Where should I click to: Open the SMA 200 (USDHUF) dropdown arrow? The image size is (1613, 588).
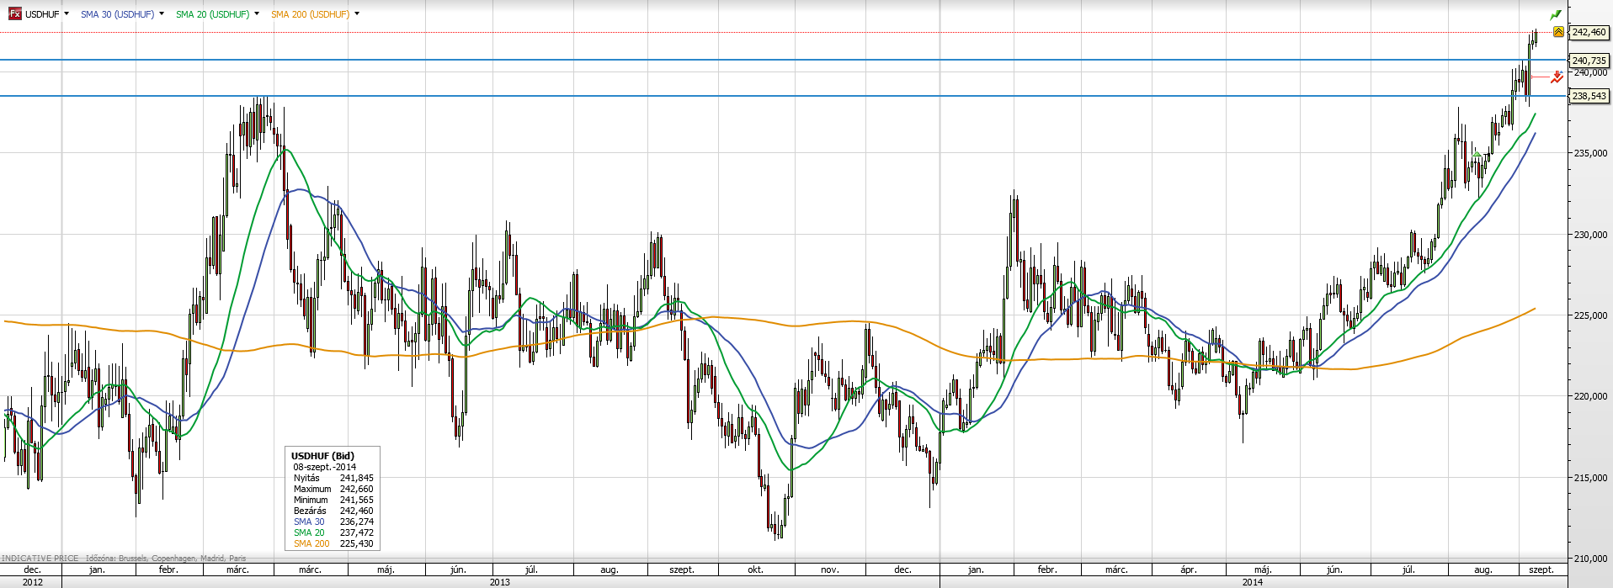(x=357, y=13)
